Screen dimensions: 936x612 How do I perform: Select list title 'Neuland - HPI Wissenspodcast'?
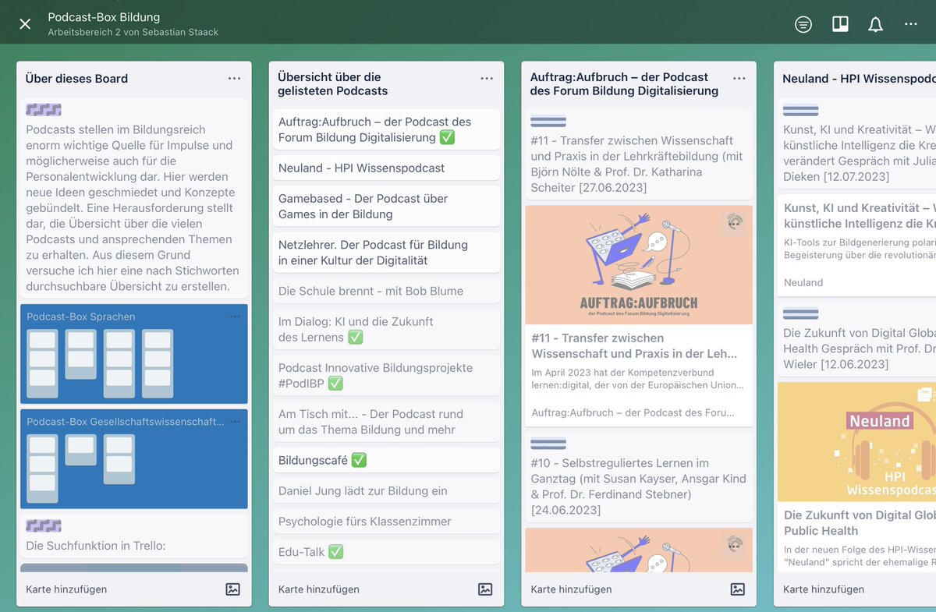pos(859,79)
